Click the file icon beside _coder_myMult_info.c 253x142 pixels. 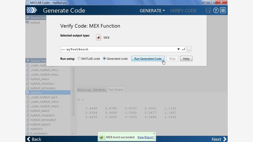tap(27, 70)
